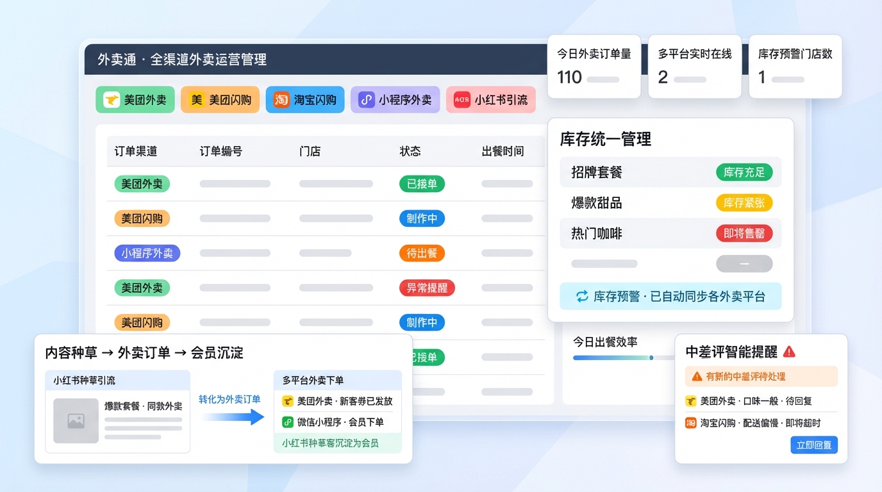Viewport: 882px width, 492px height.
Task: Click the 异常提醒 status badge
Action: coord(426,288)
